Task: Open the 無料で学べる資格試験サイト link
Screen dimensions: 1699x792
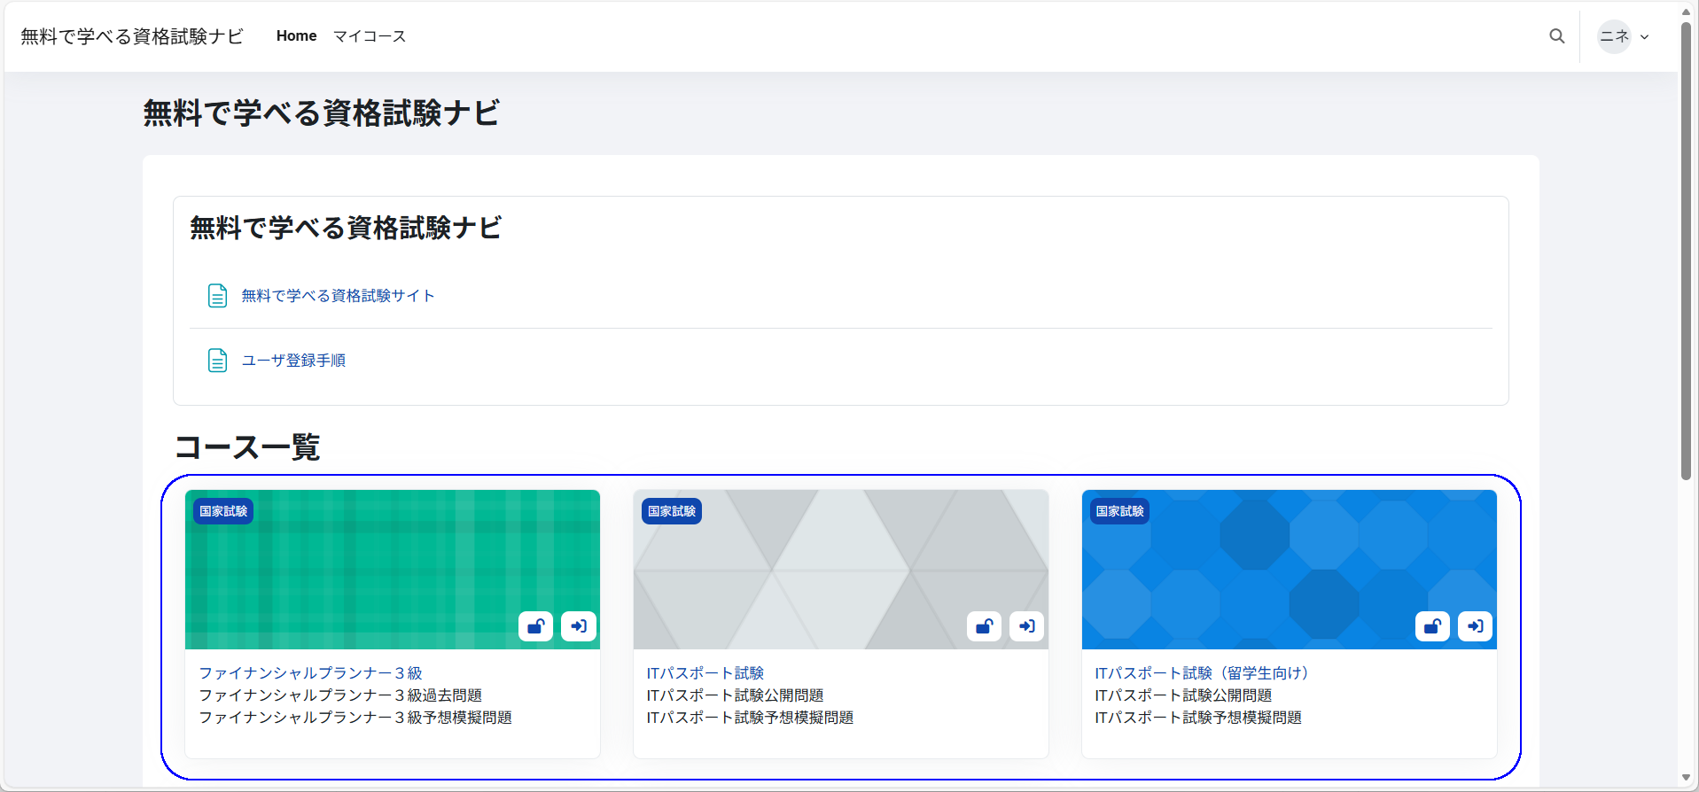Action: click(x=338, y=296)
